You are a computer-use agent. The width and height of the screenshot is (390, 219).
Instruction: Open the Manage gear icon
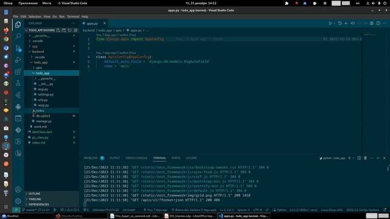coord(18,201)
